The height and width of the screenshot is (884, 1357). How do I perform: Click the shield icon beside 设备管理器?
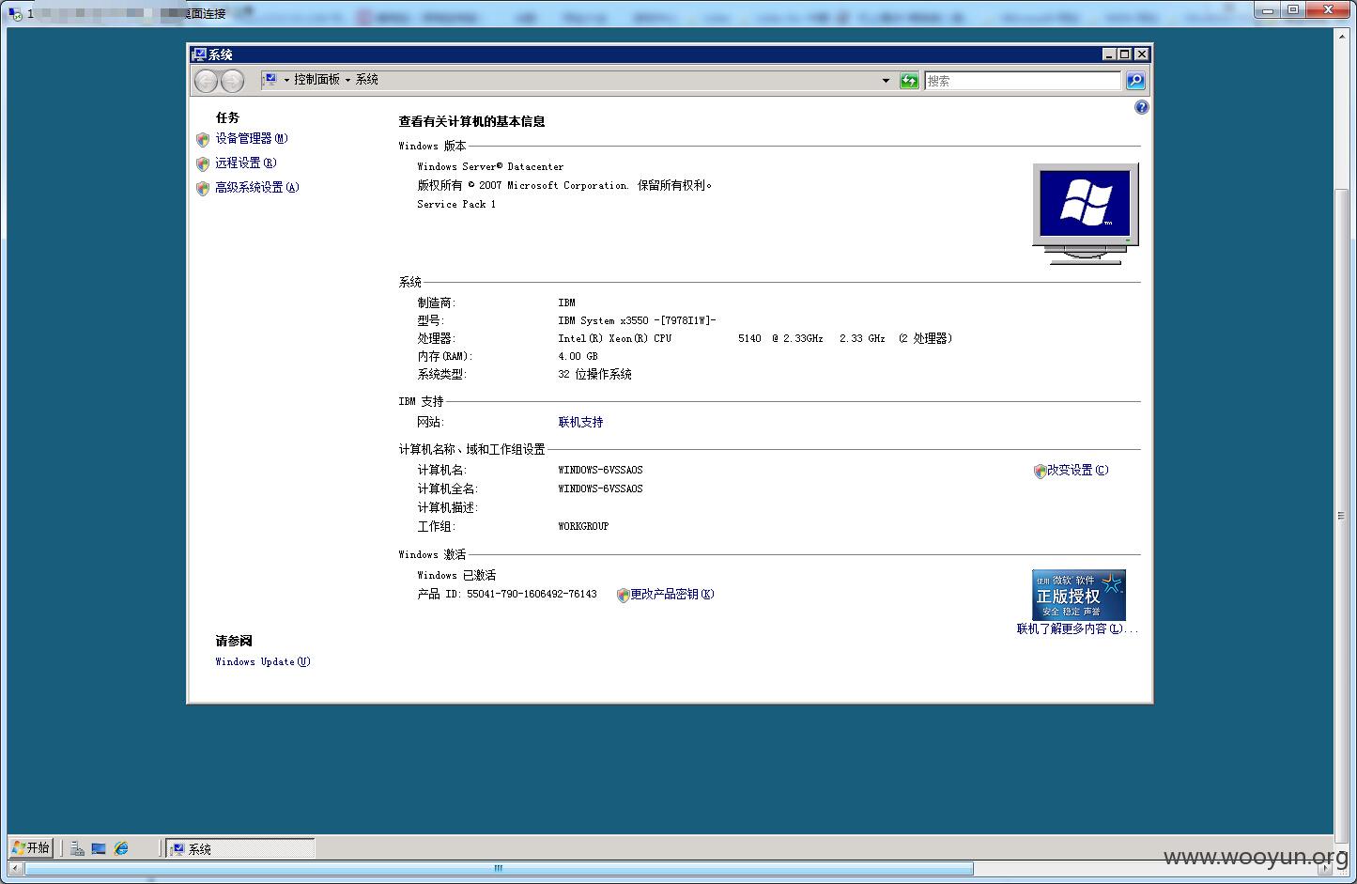click(203, 139)
